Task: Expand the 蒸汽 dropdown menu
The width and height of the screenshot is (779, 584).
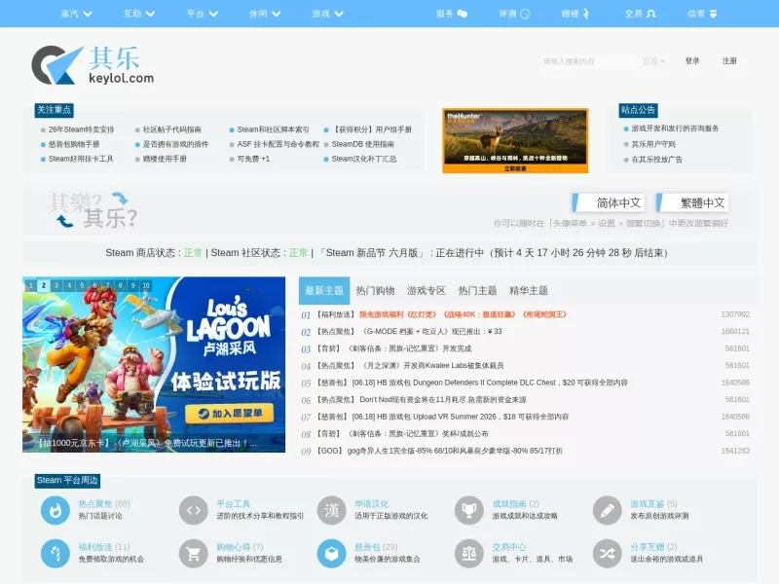Action: coord(77,14)
